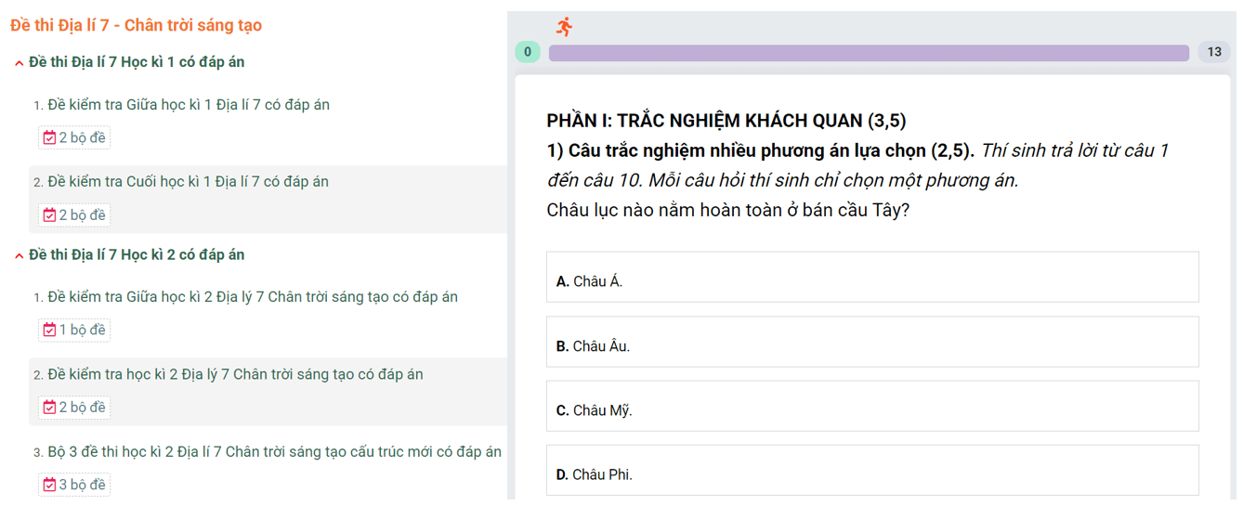Open Đề kiểm tra Giữa học kì 1 Địa lí 7
The width and height of the screenshot is (1243, 506).
click(189, 105)
